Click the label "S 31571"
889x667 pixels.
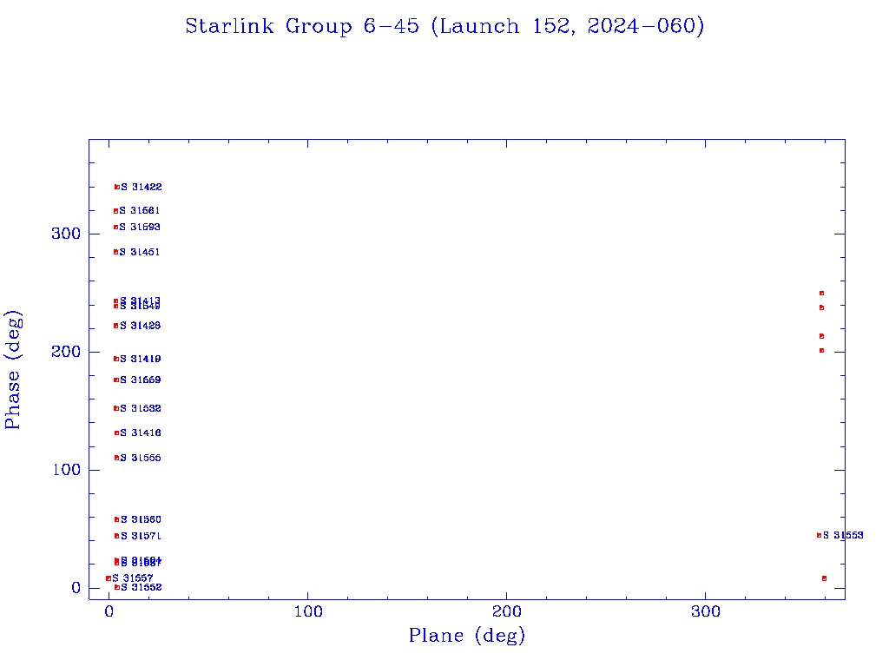(x=142, y=537)
